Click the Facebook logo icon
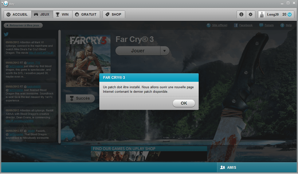Image resolution: width=298 pixels, height=174 pixels. click(x=236, y=25)
